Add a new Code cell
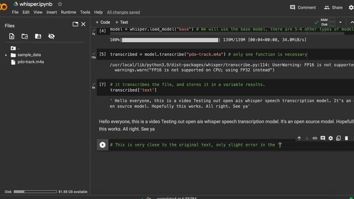354x199 pixels. (103, 22)
